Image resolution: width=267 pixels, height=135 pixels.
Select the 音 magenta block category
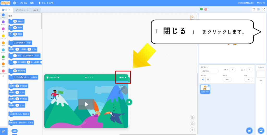pos(3,30)
